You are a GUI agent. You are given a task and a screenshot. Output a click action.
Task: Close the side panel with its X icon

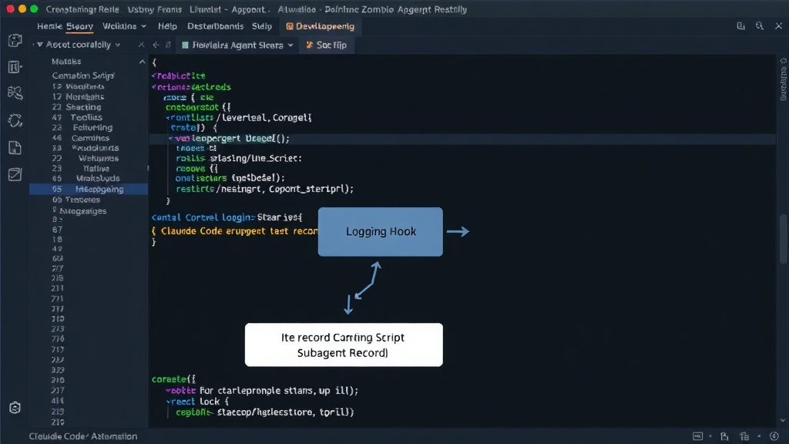[142, 45]
